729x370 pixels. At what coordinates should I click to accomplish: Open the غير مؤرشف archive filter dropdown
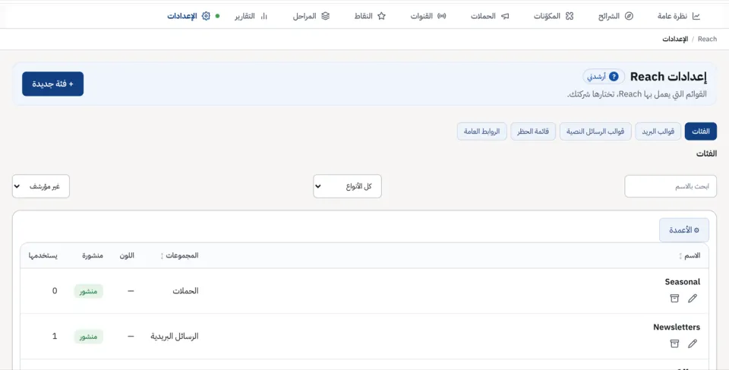coord(41,186)
